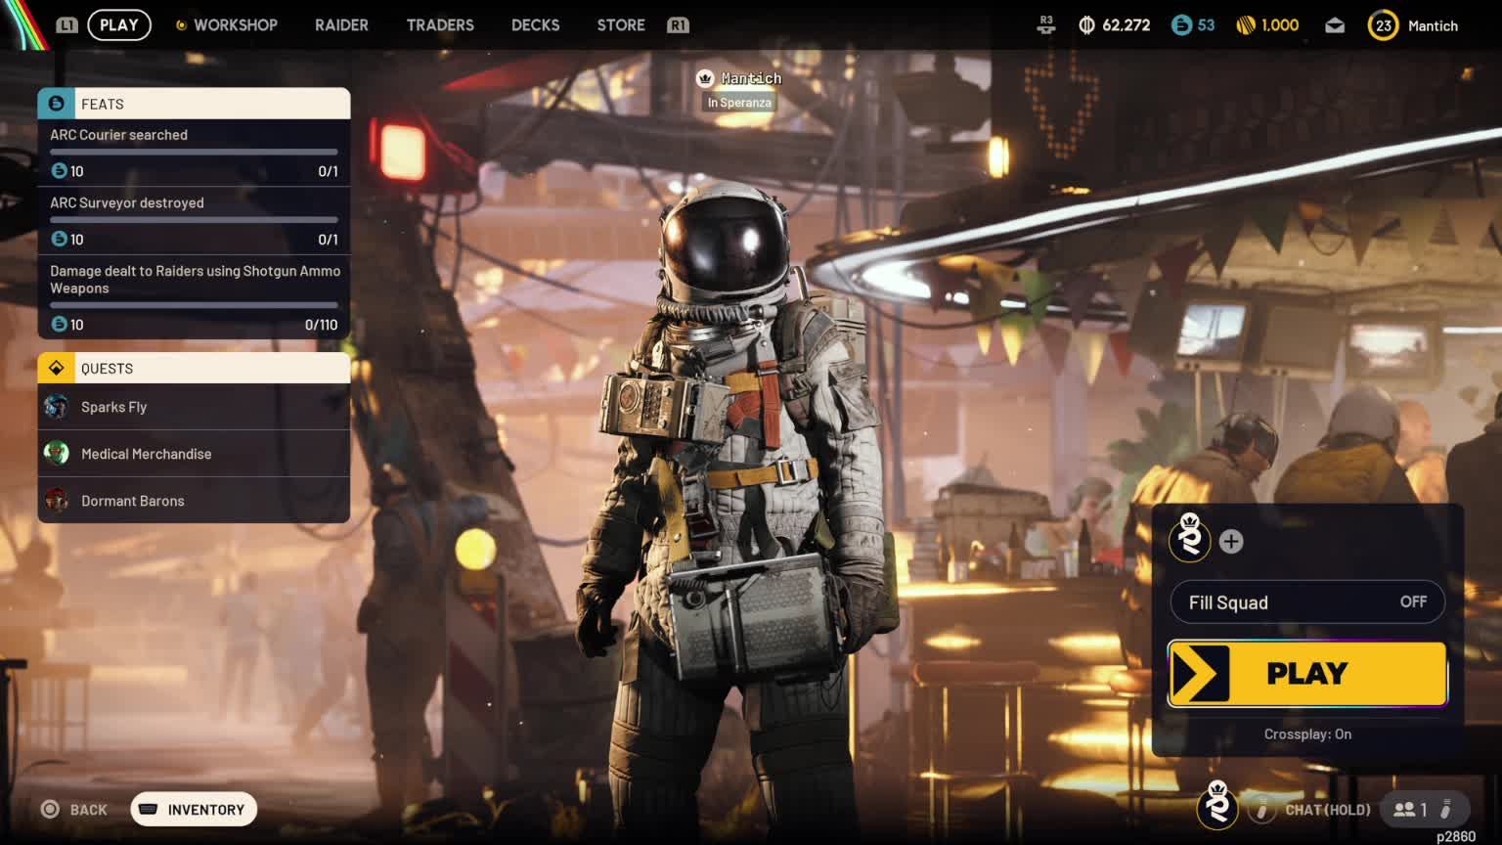
Task: Click the ARC Surveyor destroyed progress bar
Action: pos(194,220)
